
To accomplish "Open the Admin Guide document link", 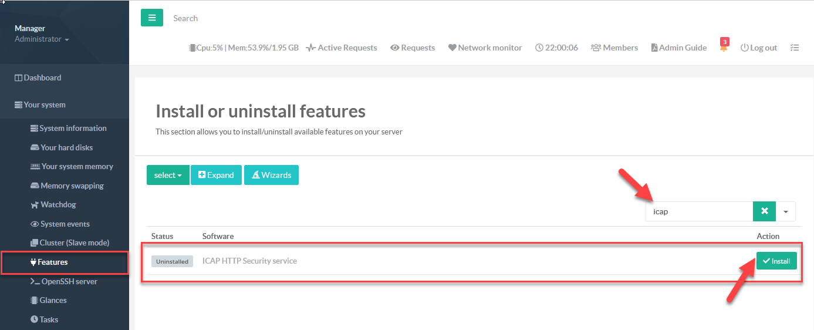I will tap(678, 48).
